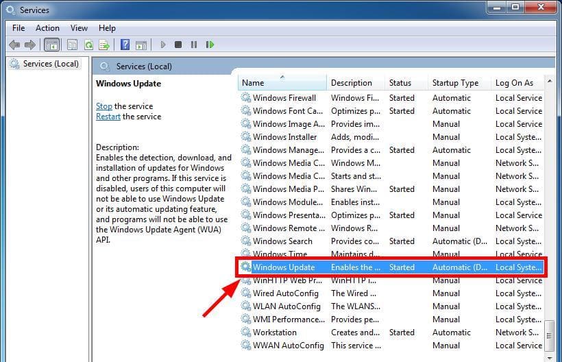Open Help using the question mark icon
The image size is (562, 362).
click(125, 45)
